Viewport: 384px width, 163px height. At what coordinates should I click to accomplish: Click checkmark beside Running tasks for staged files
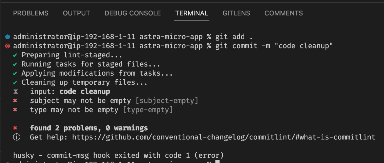click(15, 64)
